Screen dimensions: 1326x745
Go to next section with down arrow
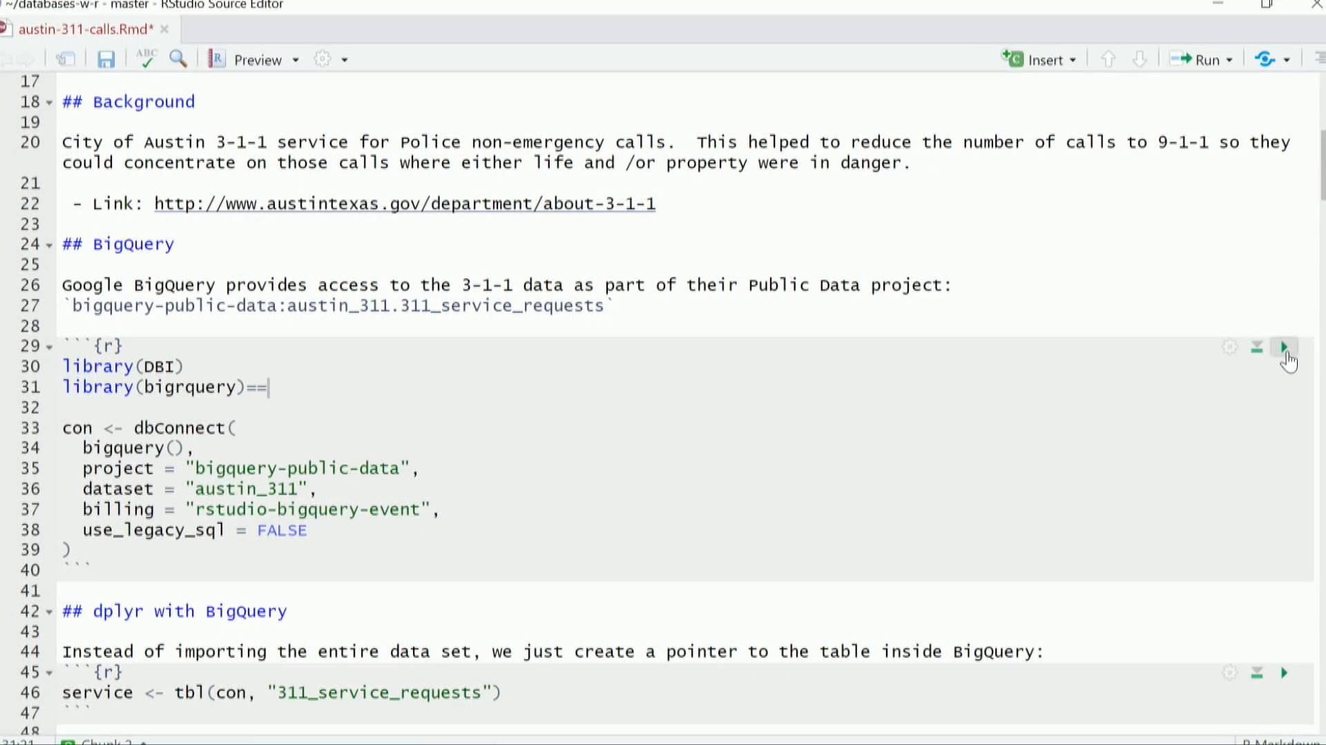1140,59
